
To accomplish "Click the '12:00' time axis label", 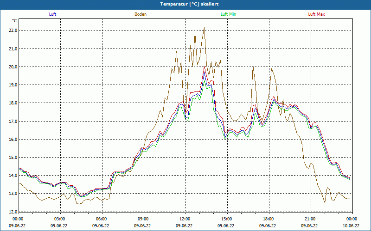I will coord(185,219).
